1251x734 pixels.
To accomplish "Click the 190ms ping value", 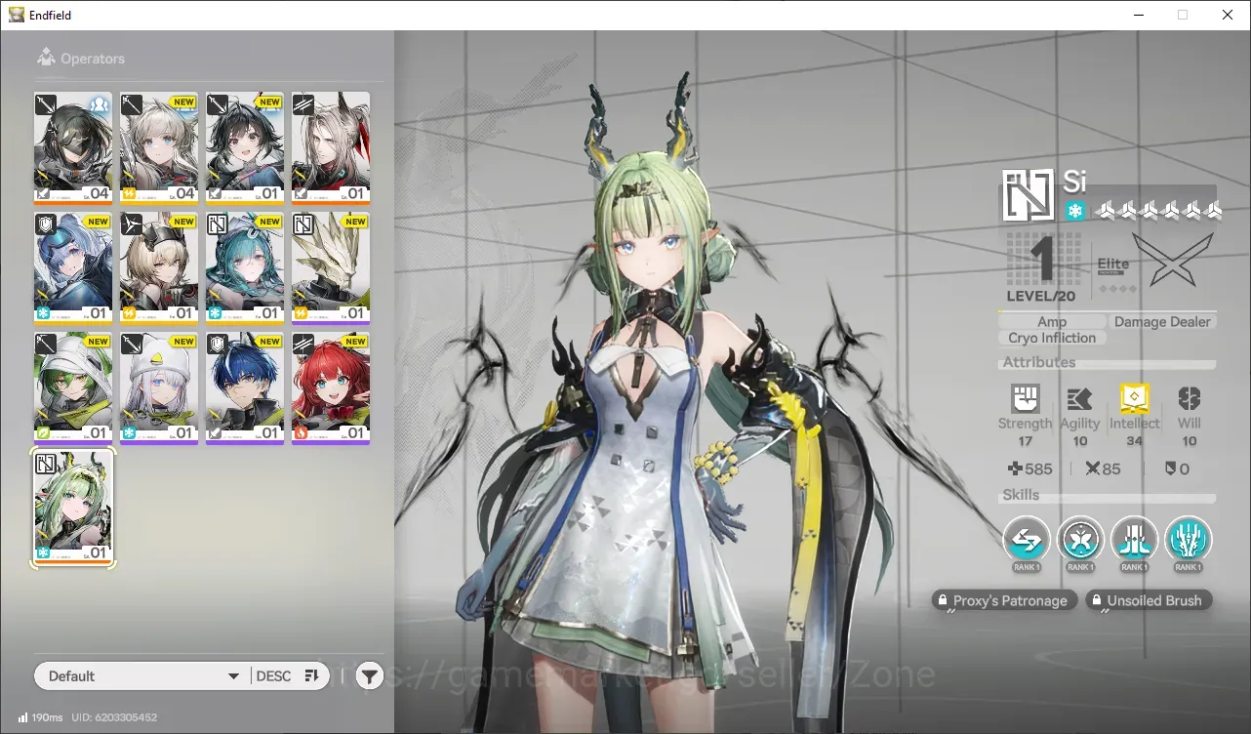I will tap(48, 717).
